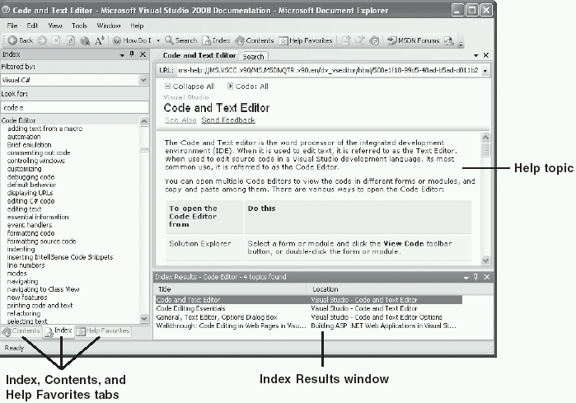Click the Ask a Question icon

(x=449, y=40)
